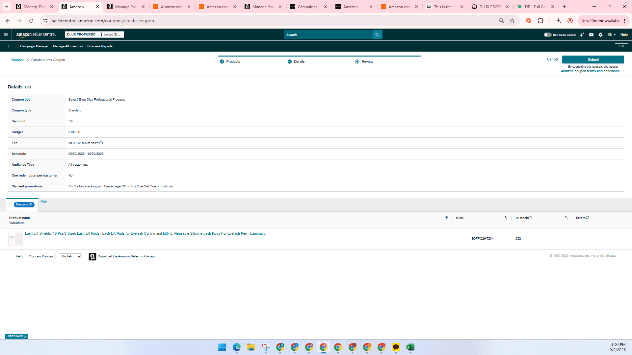632x355 pixels.
Task: Select the Review step radio indicator
Action: (357, 61)
